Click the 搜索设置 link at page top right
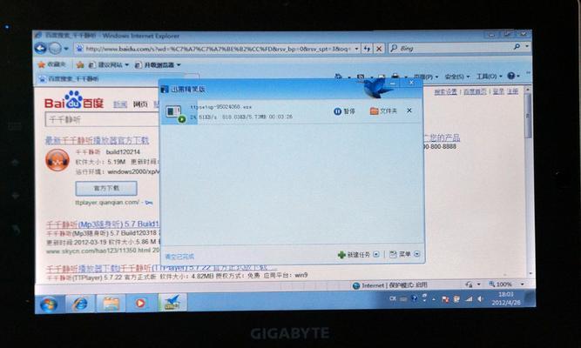This screenshot has width=581, height=348. coord(445,91)
